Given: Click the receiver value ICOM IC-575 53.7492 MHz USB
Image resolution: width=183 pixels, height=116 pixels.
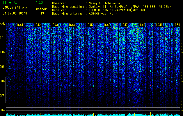Looking at the screenshot, I should click(x=117, y=10).
